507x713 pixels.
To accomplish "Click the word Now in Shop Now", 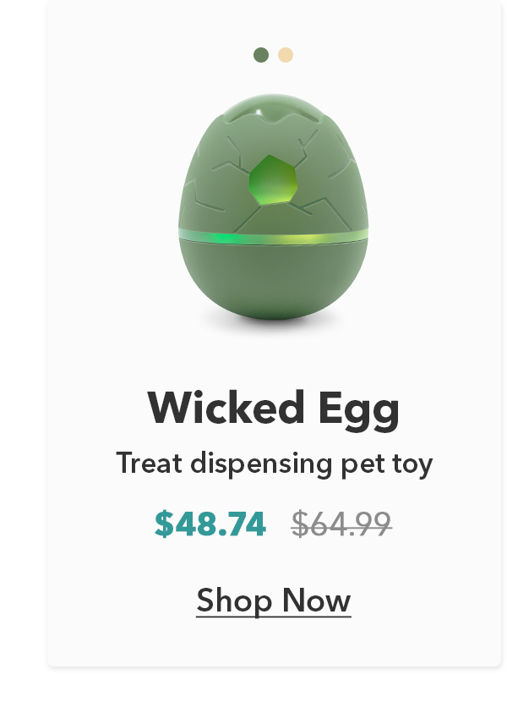I will point(316,601).
